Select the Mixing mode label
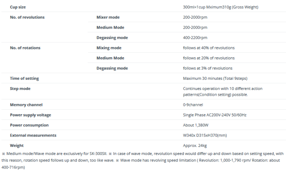The image size is (286, 175). 109,48
